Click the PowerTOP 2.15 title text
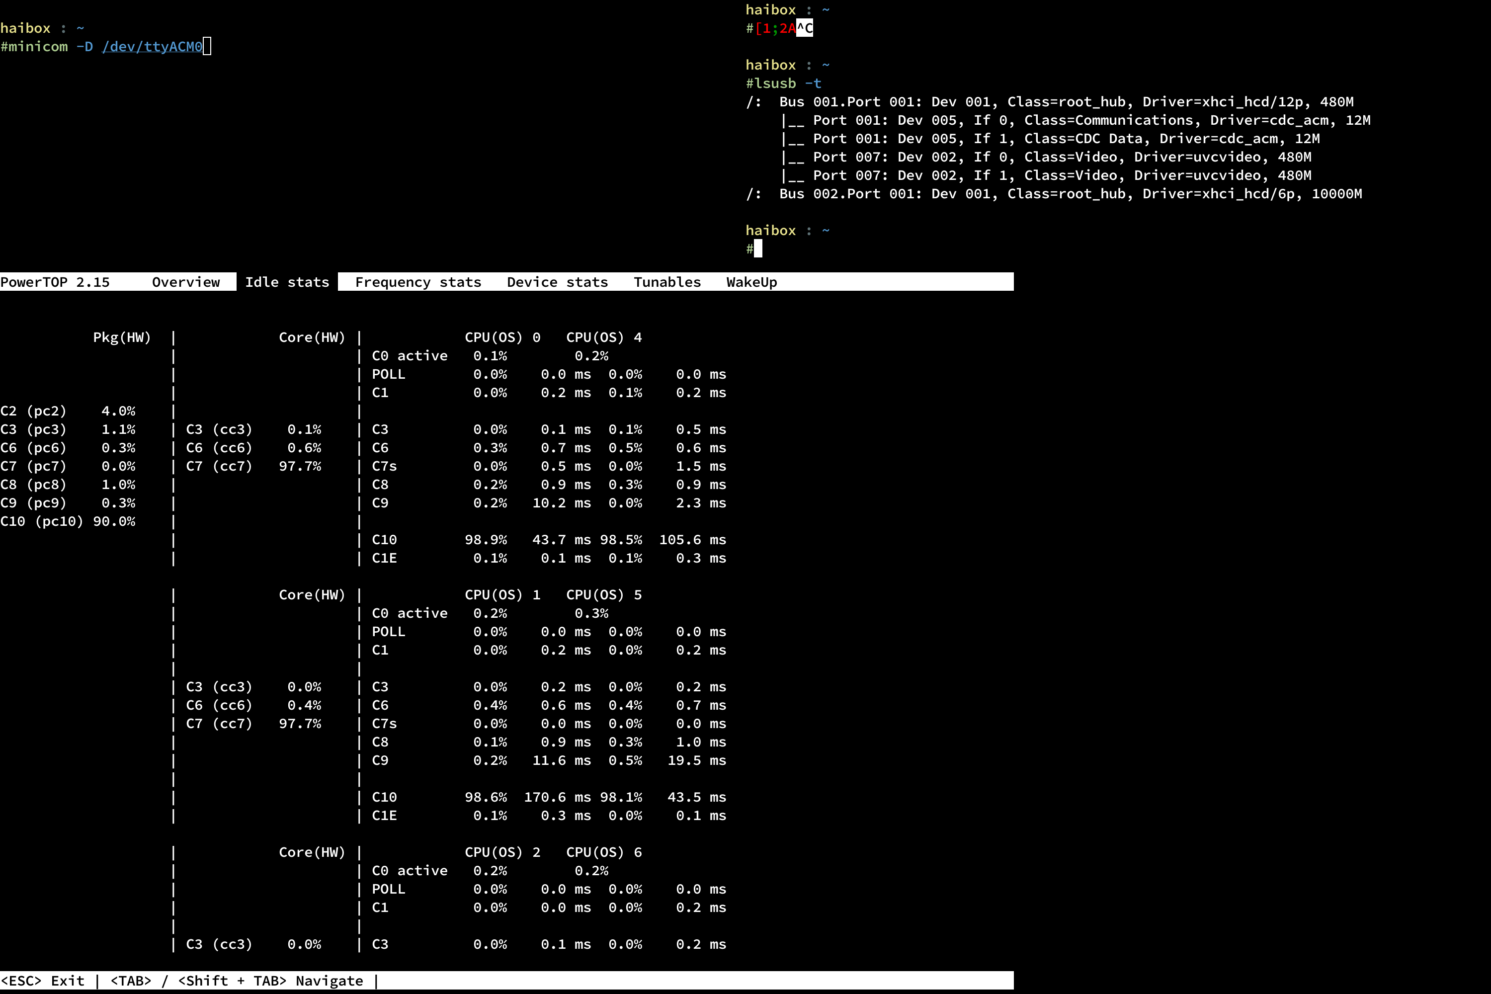This screenshot has width=1491, height=994. [x=55, y=282]
